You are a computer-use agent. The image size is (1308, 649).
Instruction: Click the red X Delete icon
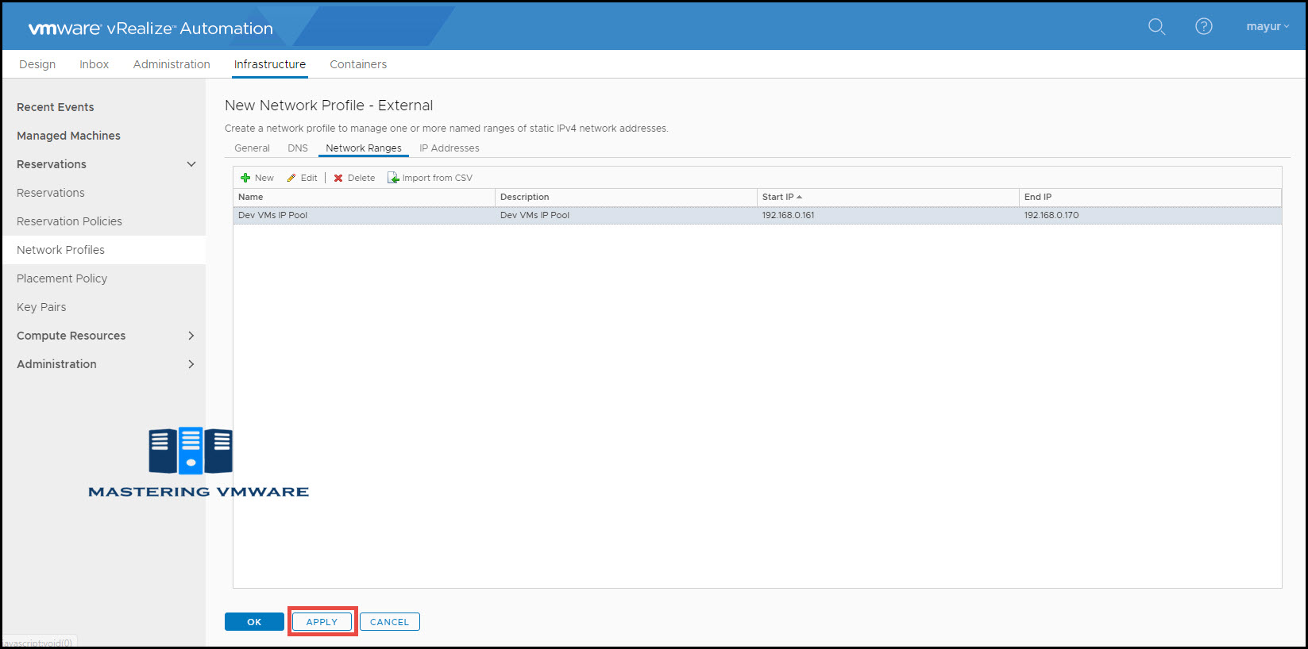[x=338, y=178]
